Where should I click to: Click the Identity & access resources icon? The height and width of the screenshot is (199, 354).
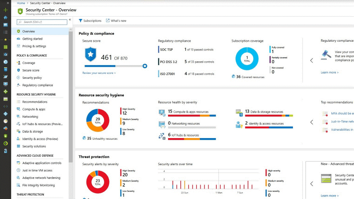point(239,125)
